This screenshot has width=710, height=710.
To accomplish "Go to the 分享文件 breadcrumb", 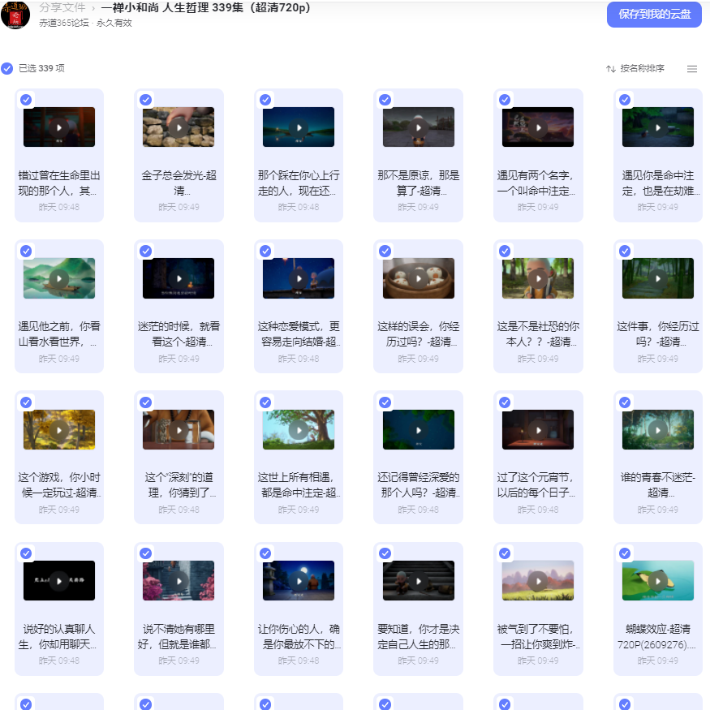I will pyautogui.click(x=62, y=7).
